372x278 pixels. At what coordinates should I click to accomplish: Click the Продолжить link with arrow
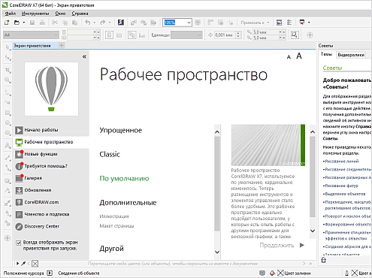point(282,245)
